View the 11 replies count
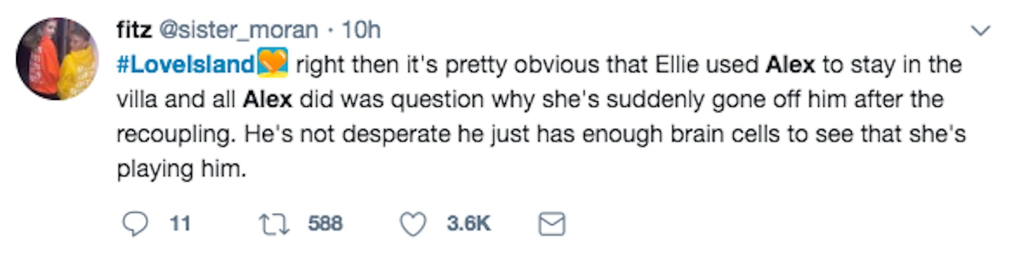This screenshot has width=1012, height=255. pos(181,225)
